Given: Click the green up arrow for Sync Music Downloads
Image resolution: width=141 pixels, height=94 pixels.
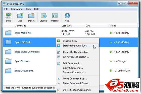Looking at the screenshot, I should [x=111, y=52].
